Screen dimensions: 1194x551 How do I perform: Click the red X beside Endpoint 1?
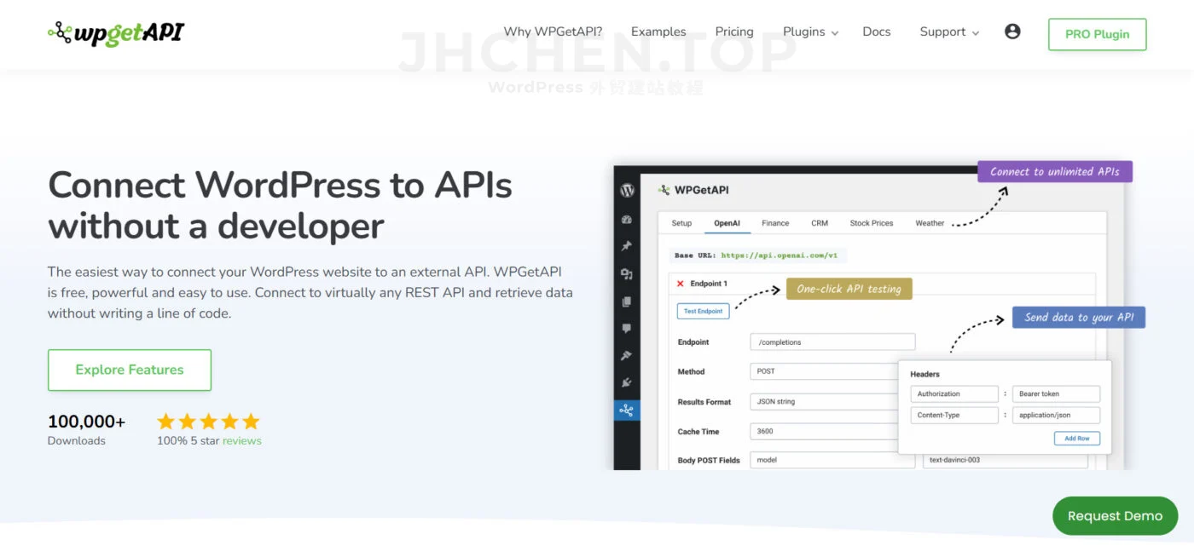(x=681, y=284)
